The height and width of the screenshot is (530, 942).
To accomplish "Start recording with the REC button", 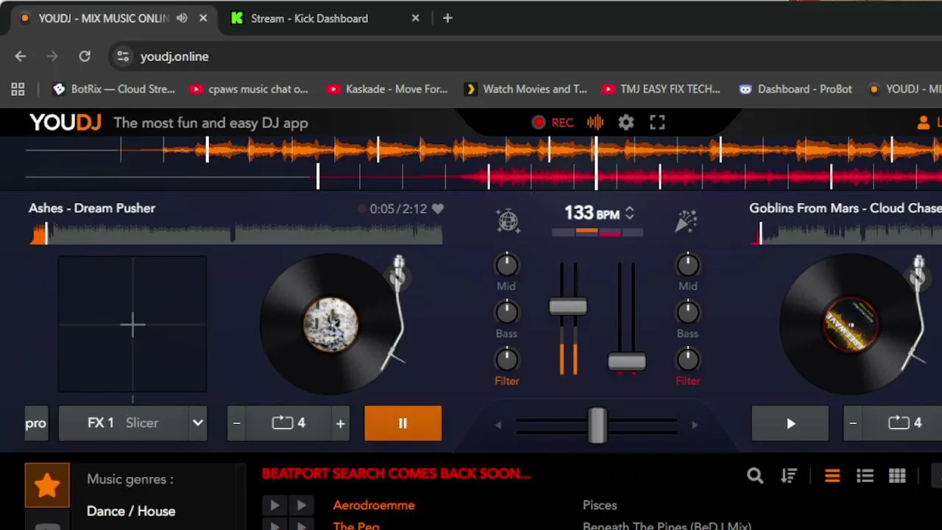I will (x=553, y=123).
